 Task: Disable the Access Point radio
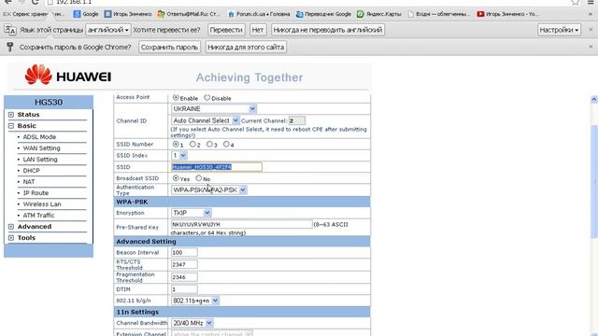point(207,97)
